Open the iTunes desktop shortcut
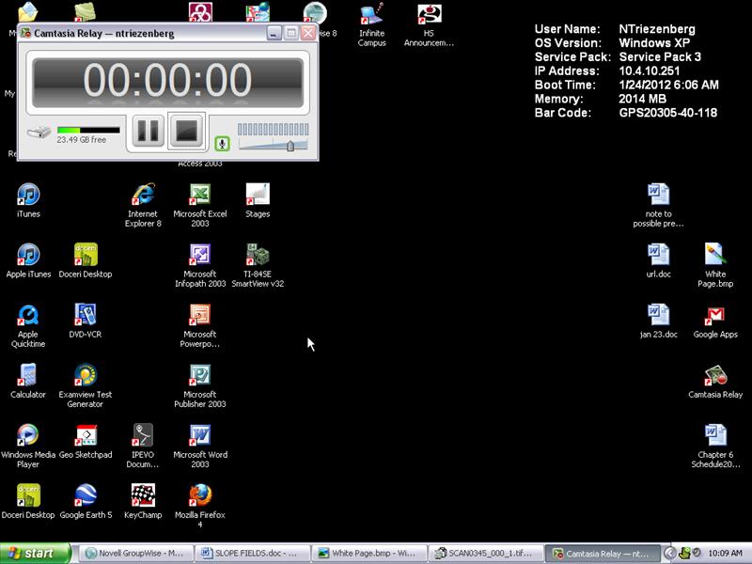 (x=28, y=200)
